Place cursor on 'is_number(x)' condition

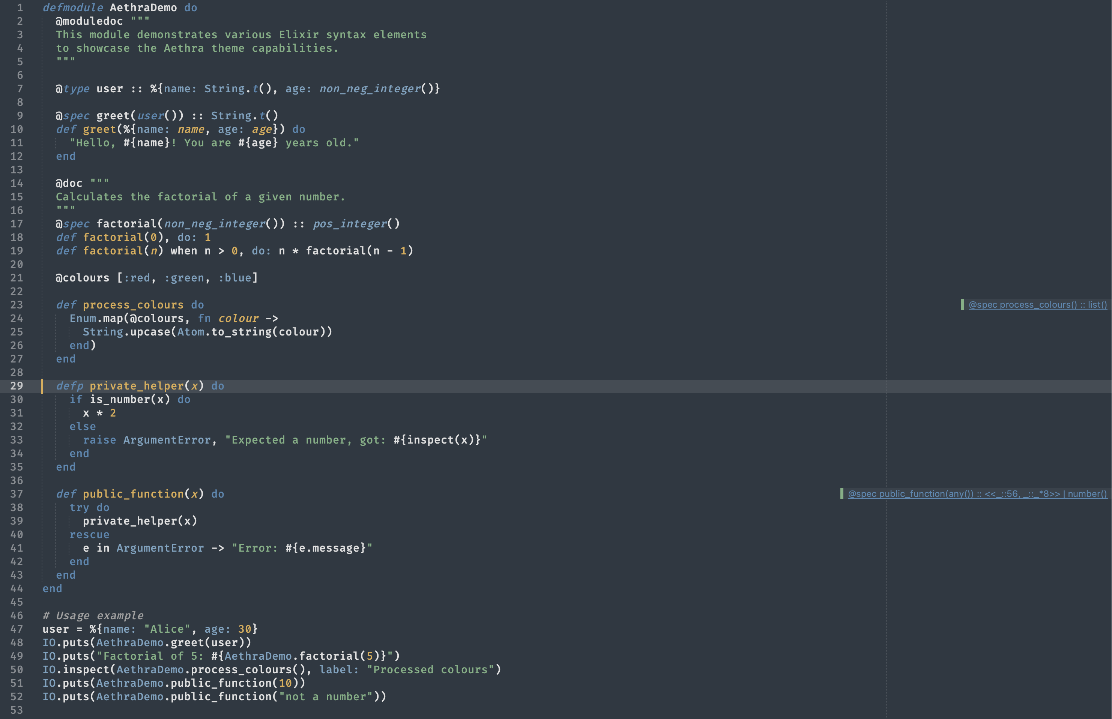point(130,399)
